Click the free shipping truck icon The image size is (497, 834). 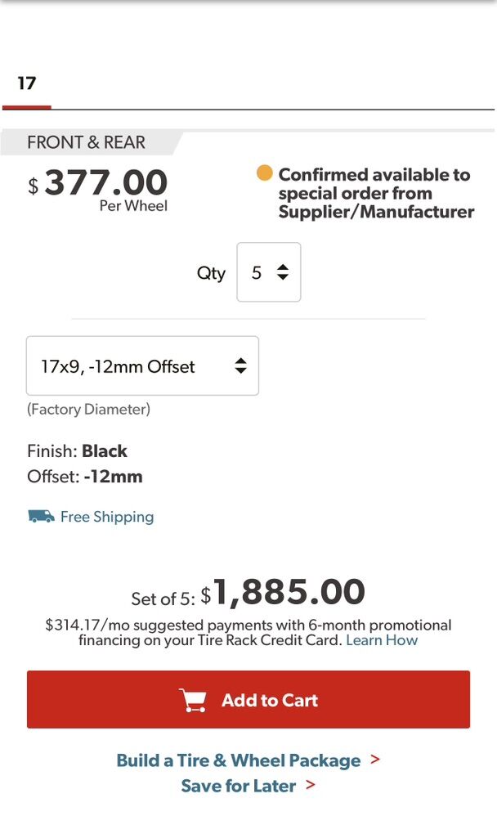tap(41, 517)
